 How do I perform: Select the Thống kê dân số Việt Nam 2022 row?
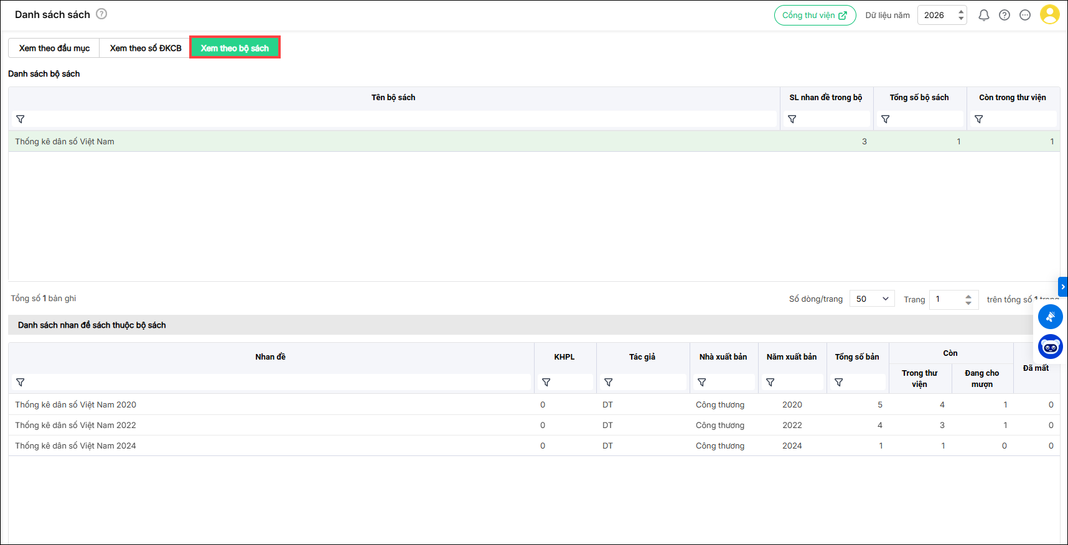pos(75,425)
